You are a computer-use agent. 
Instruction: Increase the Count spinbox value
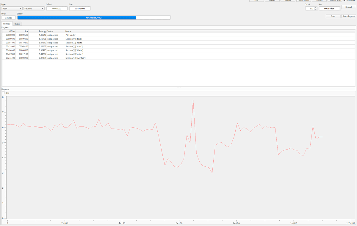315,8
